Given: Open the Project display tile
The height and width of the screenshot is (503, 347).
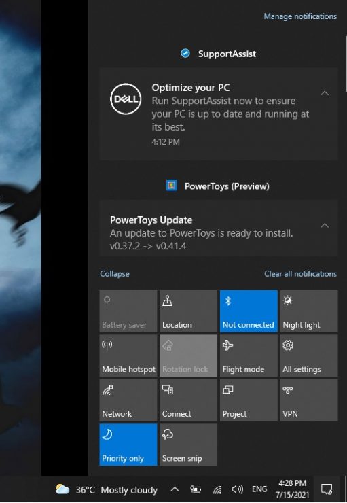Looking at the screenshot, I should pos(249,400).
